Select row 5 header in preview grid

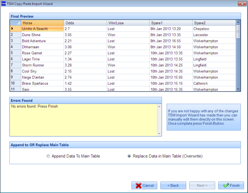tap(15, 53)
